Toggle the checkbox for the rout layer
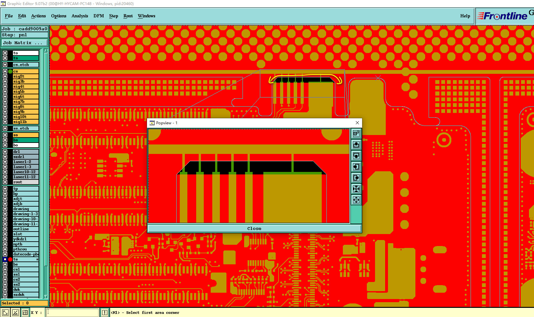This screenshot has width=534, height=317. click(x=5, y=182)
